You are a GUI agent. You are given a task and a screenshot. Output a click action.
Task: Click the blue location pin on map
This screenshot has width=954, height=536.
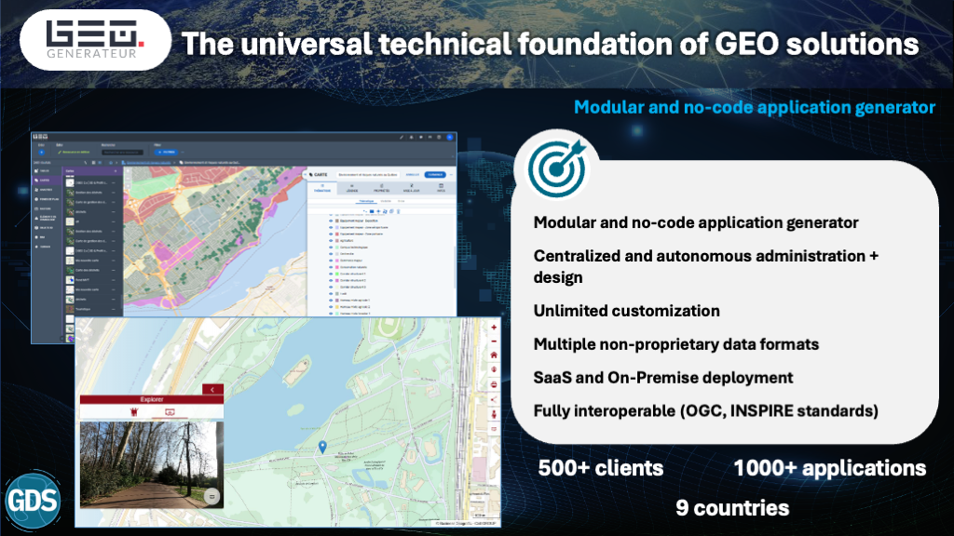[x=321, y=448]
